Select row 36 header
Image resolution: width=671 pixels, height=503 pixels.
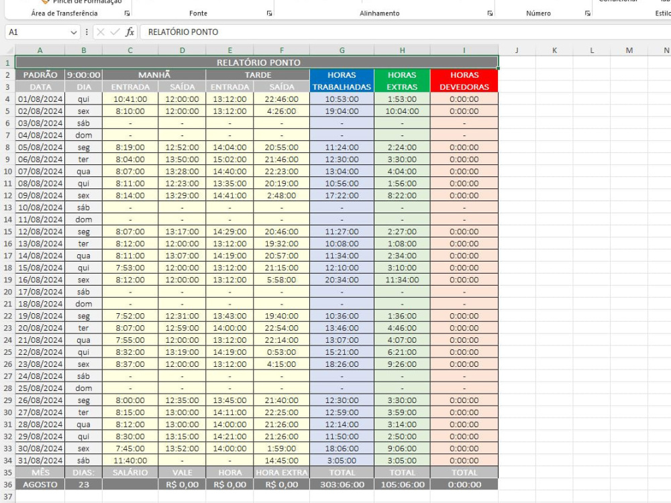tap(7, 485)
